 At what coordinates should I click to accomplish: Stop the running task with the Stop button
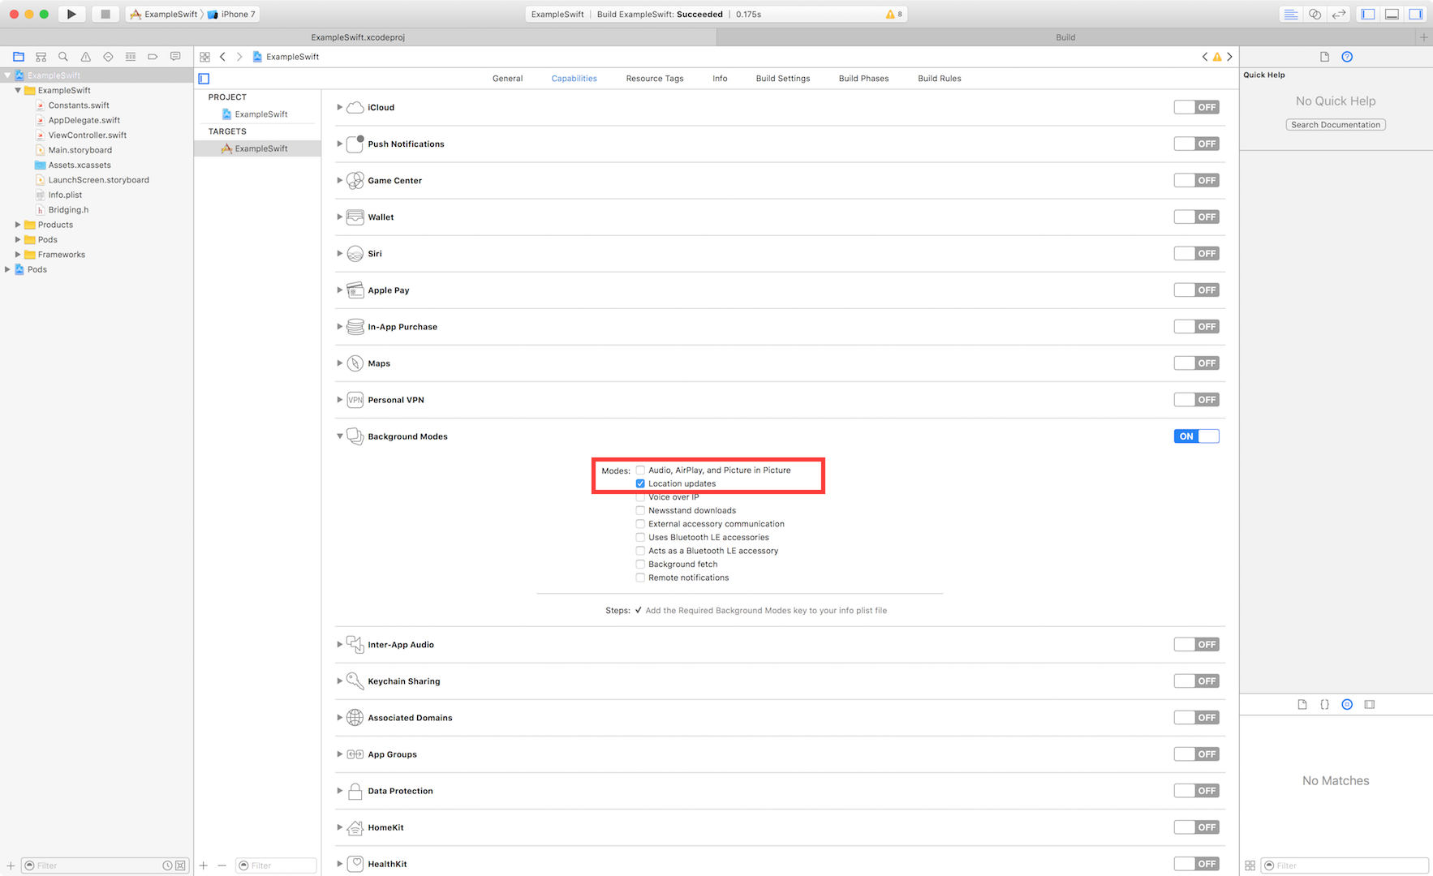click(105, 14)
